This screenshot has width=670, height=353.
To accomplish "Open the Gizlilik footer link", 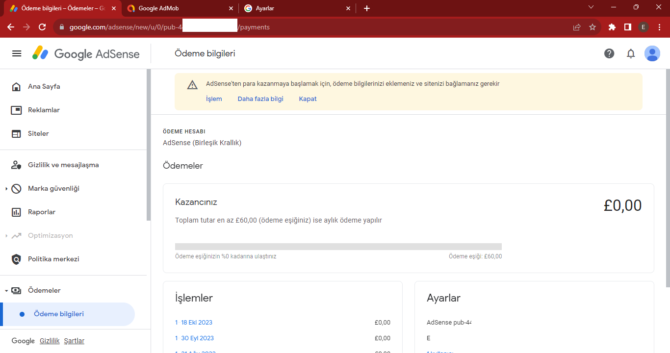I will 50,341.
